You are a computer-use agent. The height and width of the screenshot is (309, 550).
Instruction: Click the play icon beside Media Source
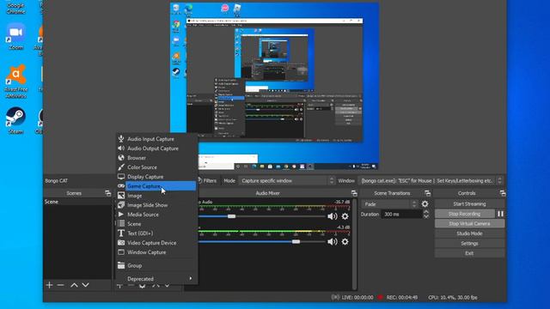(121, 214)
